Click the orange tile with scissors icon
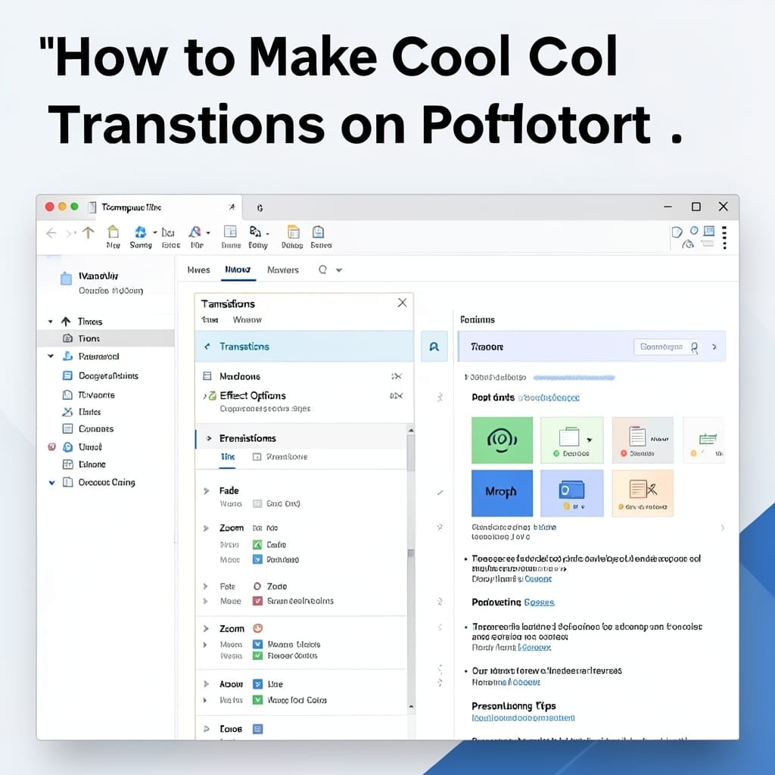Image resolution: width=775 pixels, height=775 pixels. (x=643, y=493)
